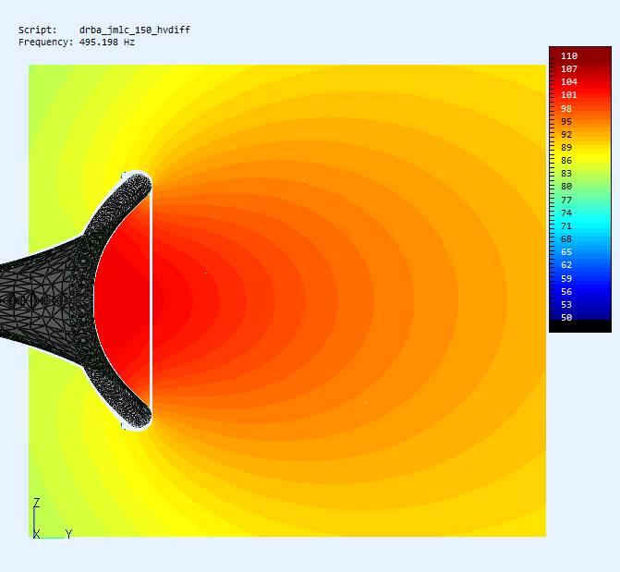Click the 56 value on color scale

tap(566, 291)
